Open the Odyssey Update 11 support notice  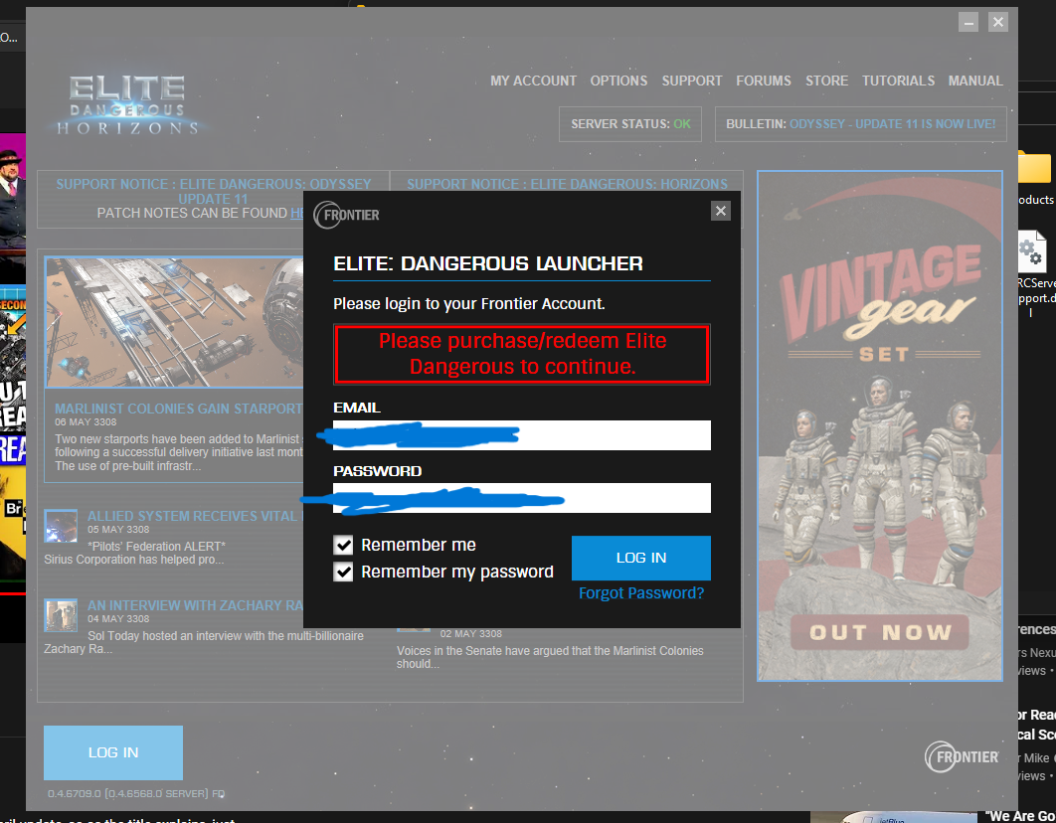pyautogui.click(x=214, y=191)
